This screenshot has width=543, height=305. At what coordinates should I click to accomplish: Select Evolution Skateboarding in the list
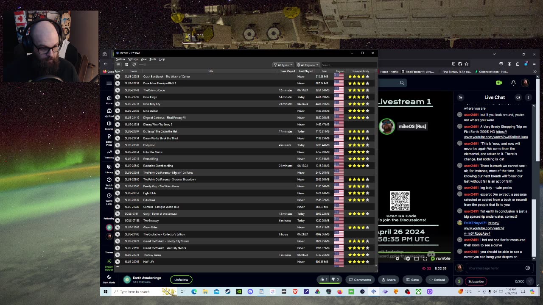[244, 166]
